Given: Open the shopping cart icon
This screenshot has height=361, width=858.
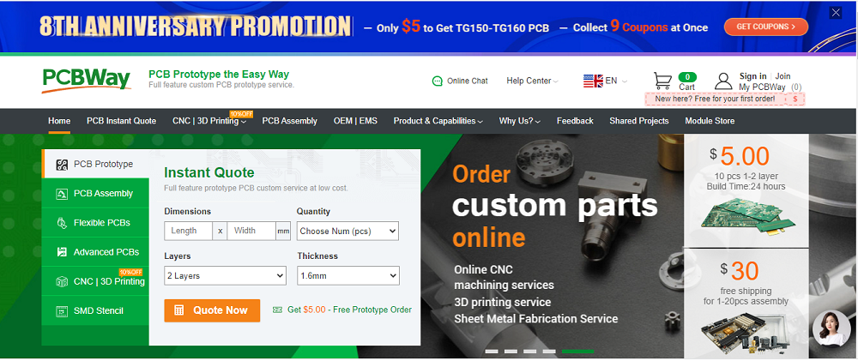Looking at the screenshot, I should 662,81.
